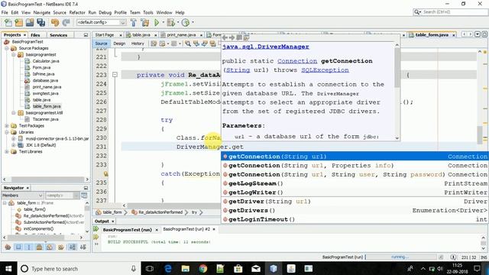Open the table.java editor tab
The width and height of the screenshot is (489, 275).
coord(141,35)
